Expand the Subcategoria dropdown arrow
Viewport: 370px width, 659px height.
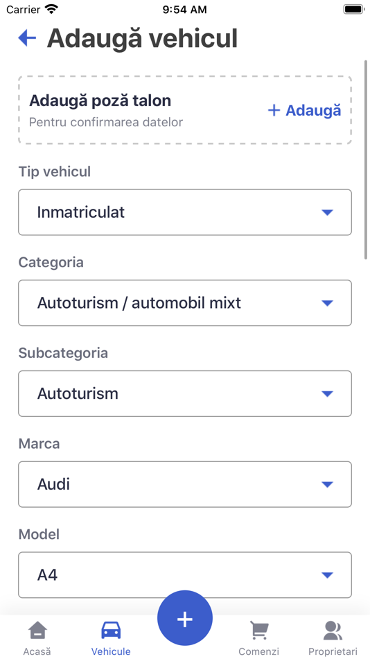pos(327,394)
